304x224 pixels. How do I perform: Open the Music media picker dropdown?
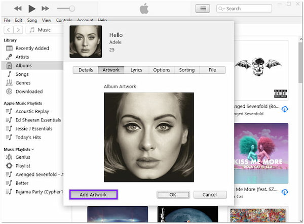point(45,30)
